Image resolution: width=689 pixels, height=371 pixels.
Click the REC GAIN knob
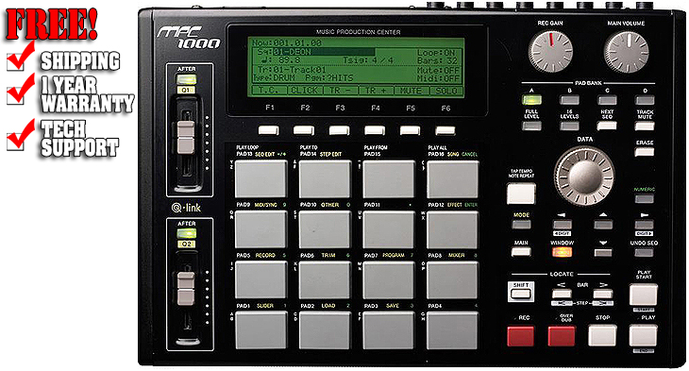click(550, 52)
